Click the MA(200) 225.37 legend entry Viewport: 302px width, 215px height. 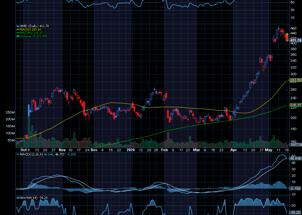pos(31,33)
